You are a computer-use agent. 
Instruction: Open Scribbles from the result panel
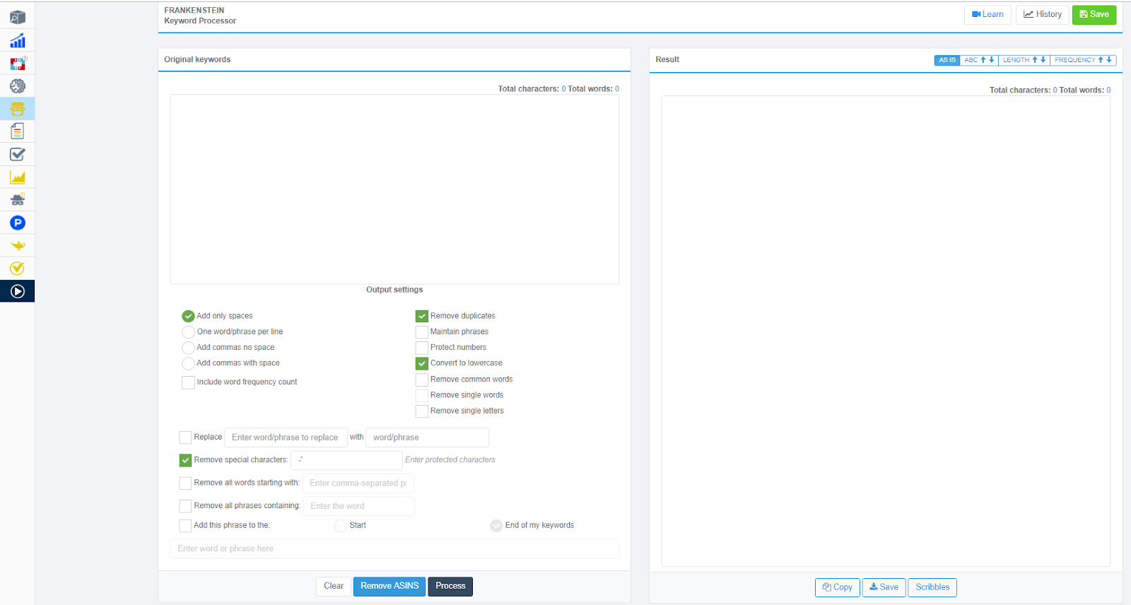[x=932, y=587]
